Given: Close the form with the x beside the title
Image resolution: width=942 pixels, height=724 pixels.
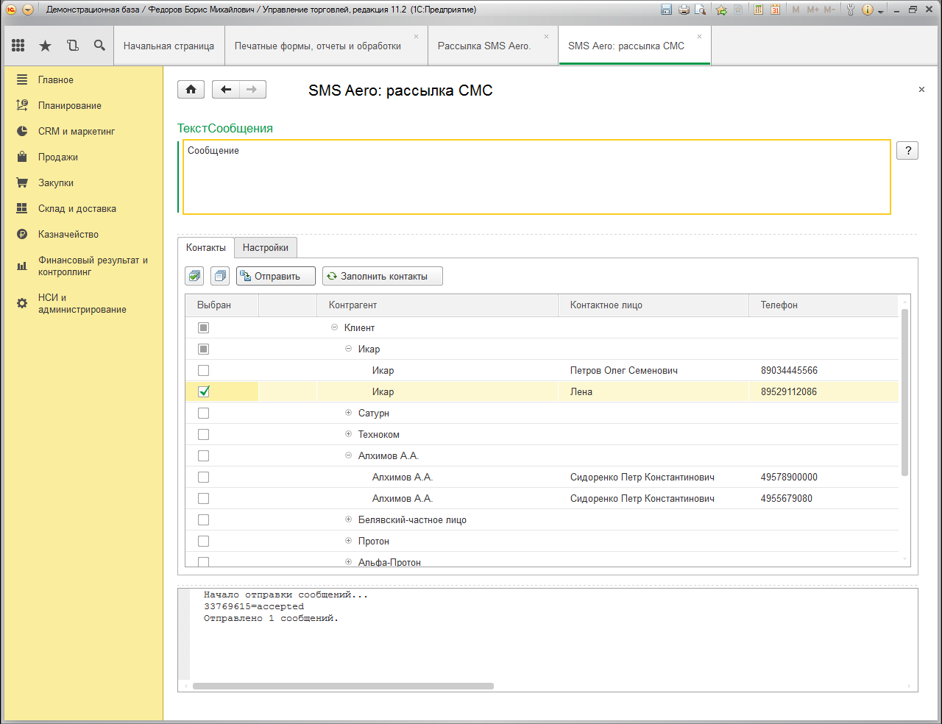Looking at the screenshot, I should click(921, 90).
